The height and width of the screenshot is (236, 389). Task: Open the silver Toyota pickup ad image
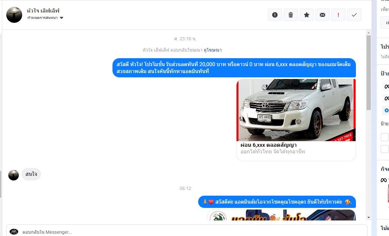(296, 110)
